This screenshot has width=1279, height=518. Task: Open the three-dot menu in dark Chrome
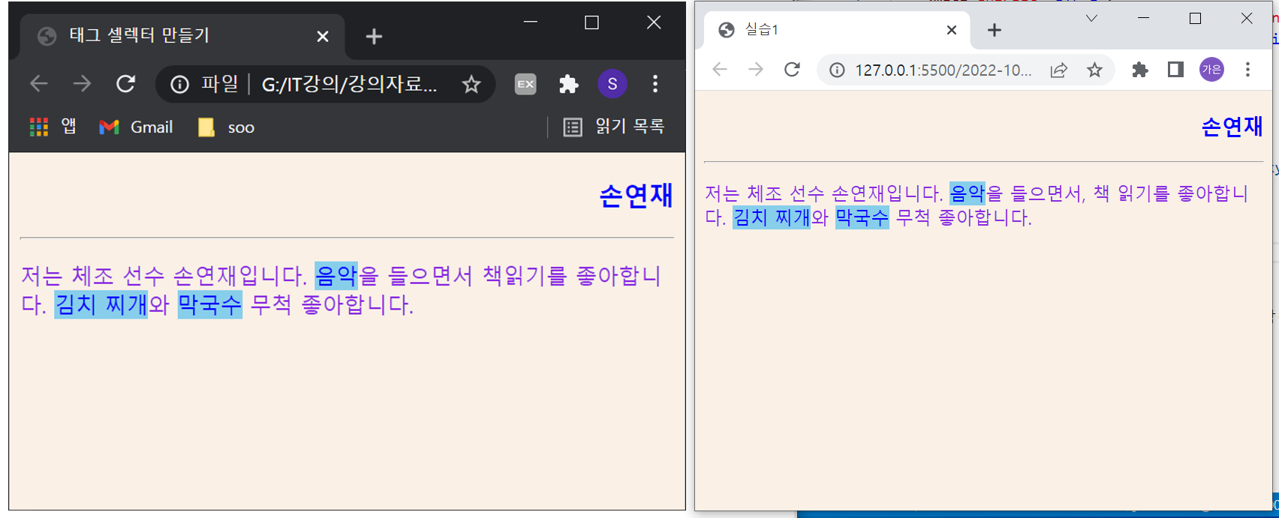point(655,84)
